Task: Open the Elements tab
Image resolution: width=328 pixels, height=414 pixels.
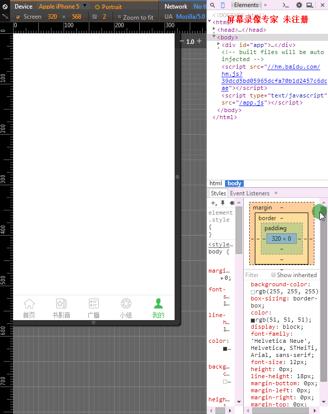Action: coord(246,5)
